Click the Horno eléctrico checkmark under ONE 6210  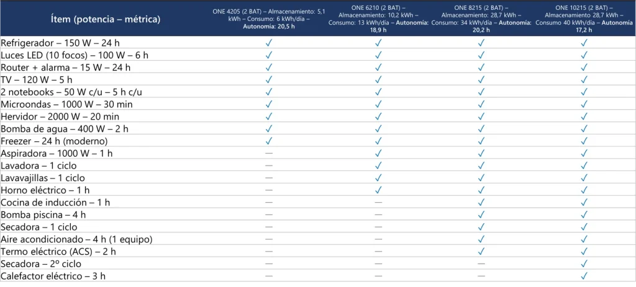point(378,190)
